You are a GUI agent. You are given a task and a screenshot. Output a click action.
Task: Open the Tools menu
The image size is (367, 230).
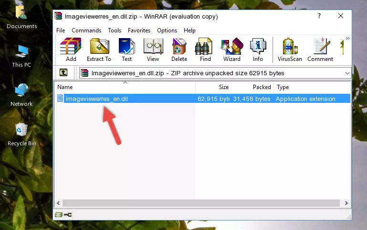115,30
